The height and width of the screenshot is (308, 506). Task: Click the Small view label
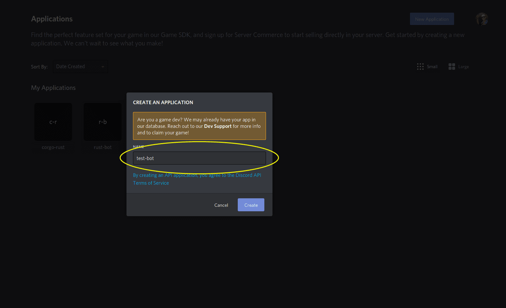tap(432, 67)
